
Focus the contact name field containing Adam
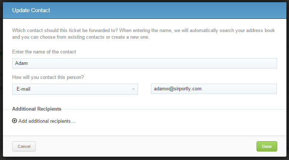[x=145, y=63]
